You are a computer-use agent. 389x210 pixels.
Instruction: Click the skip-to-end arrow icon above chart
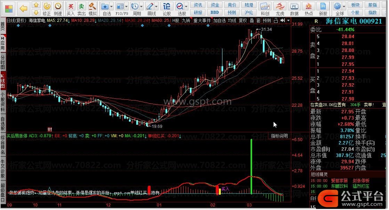[x=283, y=20]
